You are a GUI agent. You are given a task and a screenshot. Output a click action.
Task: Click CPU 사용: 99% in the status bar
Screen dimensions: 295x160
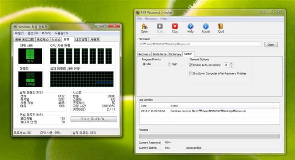coord(50,132)
